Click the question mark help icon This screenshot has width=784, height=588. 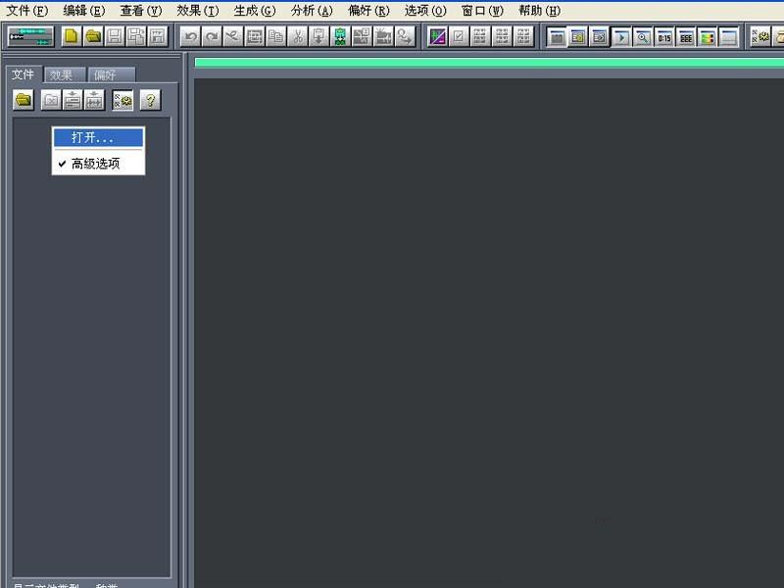pos(150,100)
